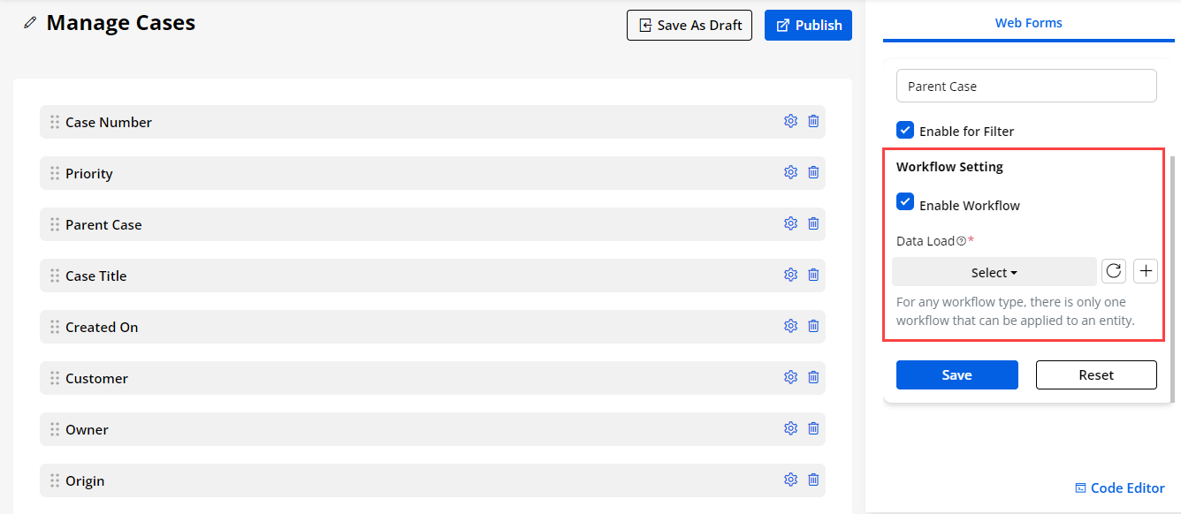
Task: Click the Save As Draft button
Action: 689,26
